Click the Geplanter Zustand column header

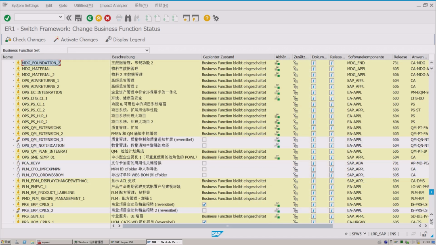click(237, 57)
